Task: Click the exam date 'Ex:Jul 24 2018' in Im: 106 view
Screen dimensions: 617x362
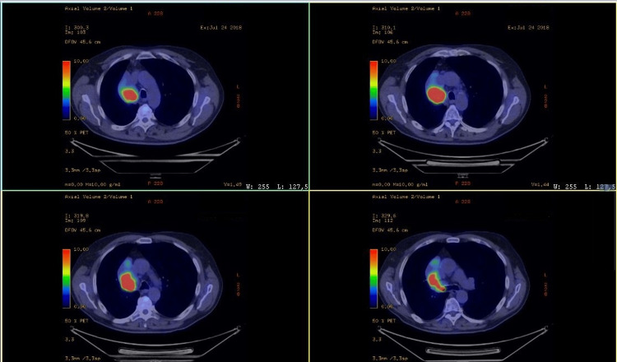Action: [528, 27]
